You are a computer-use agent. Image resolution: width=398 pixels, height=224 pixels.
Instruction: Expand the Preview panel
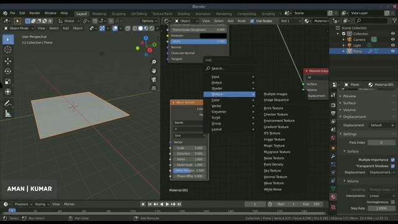349,96
